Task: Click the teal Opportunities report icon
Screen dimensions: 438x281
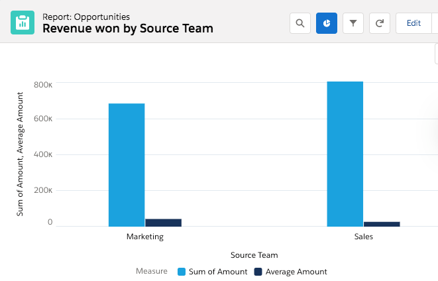Action: click(23, 23)
